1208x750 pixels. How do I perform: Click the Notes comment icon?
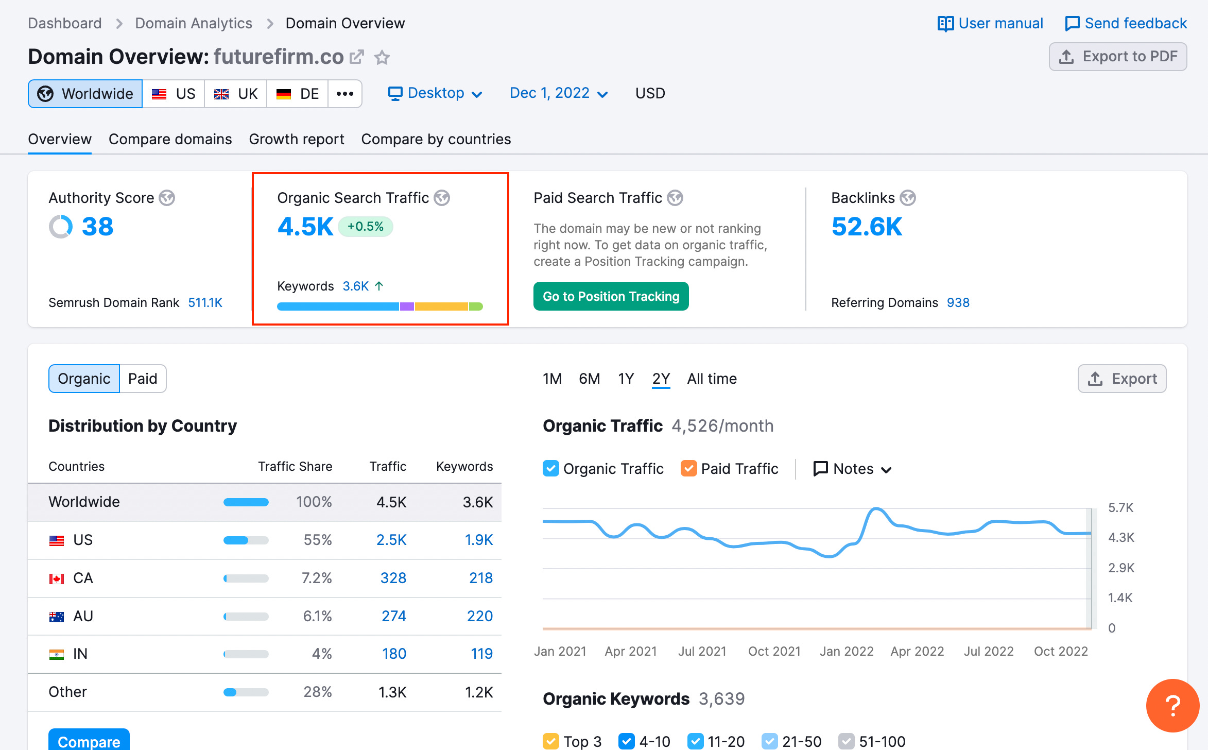[x=820, y=469]
